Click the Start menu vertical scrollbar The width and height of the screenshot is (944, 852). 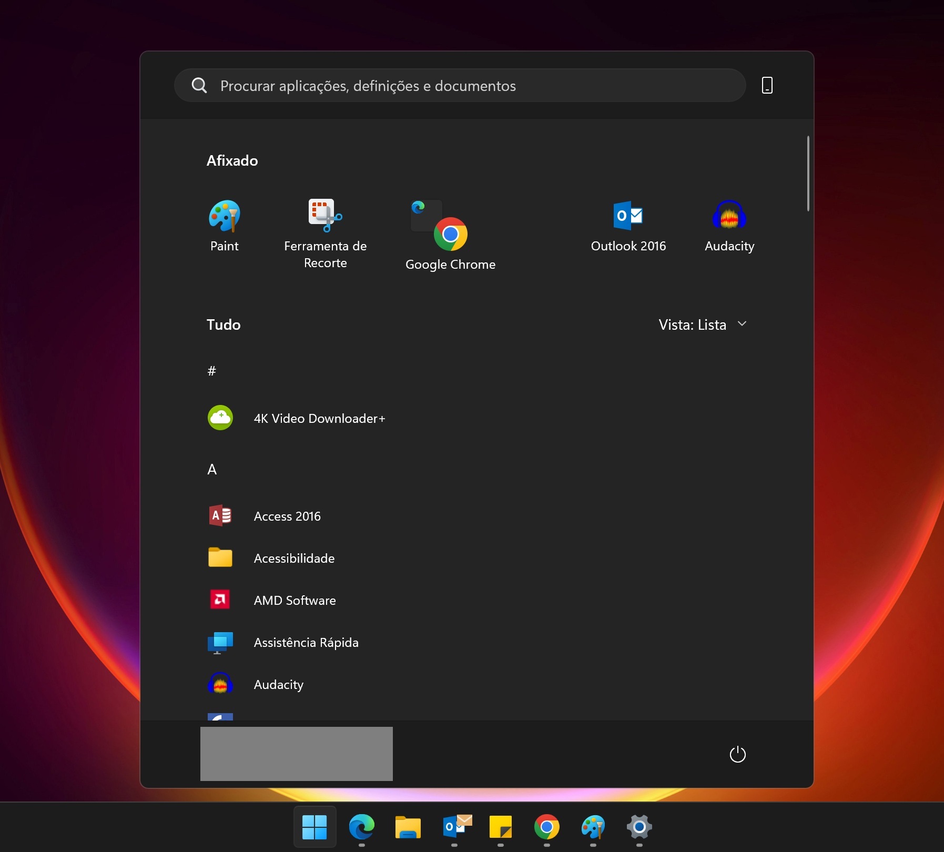808,174
